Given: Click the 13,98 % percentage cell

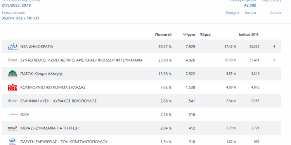Looking at the screenshot, I should coord(165,74).
